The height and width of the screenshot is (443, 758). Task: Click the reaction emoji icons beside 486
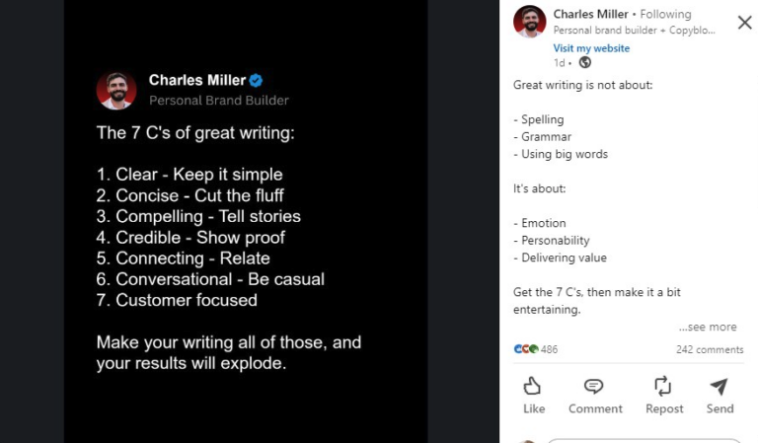pos(526,349)
